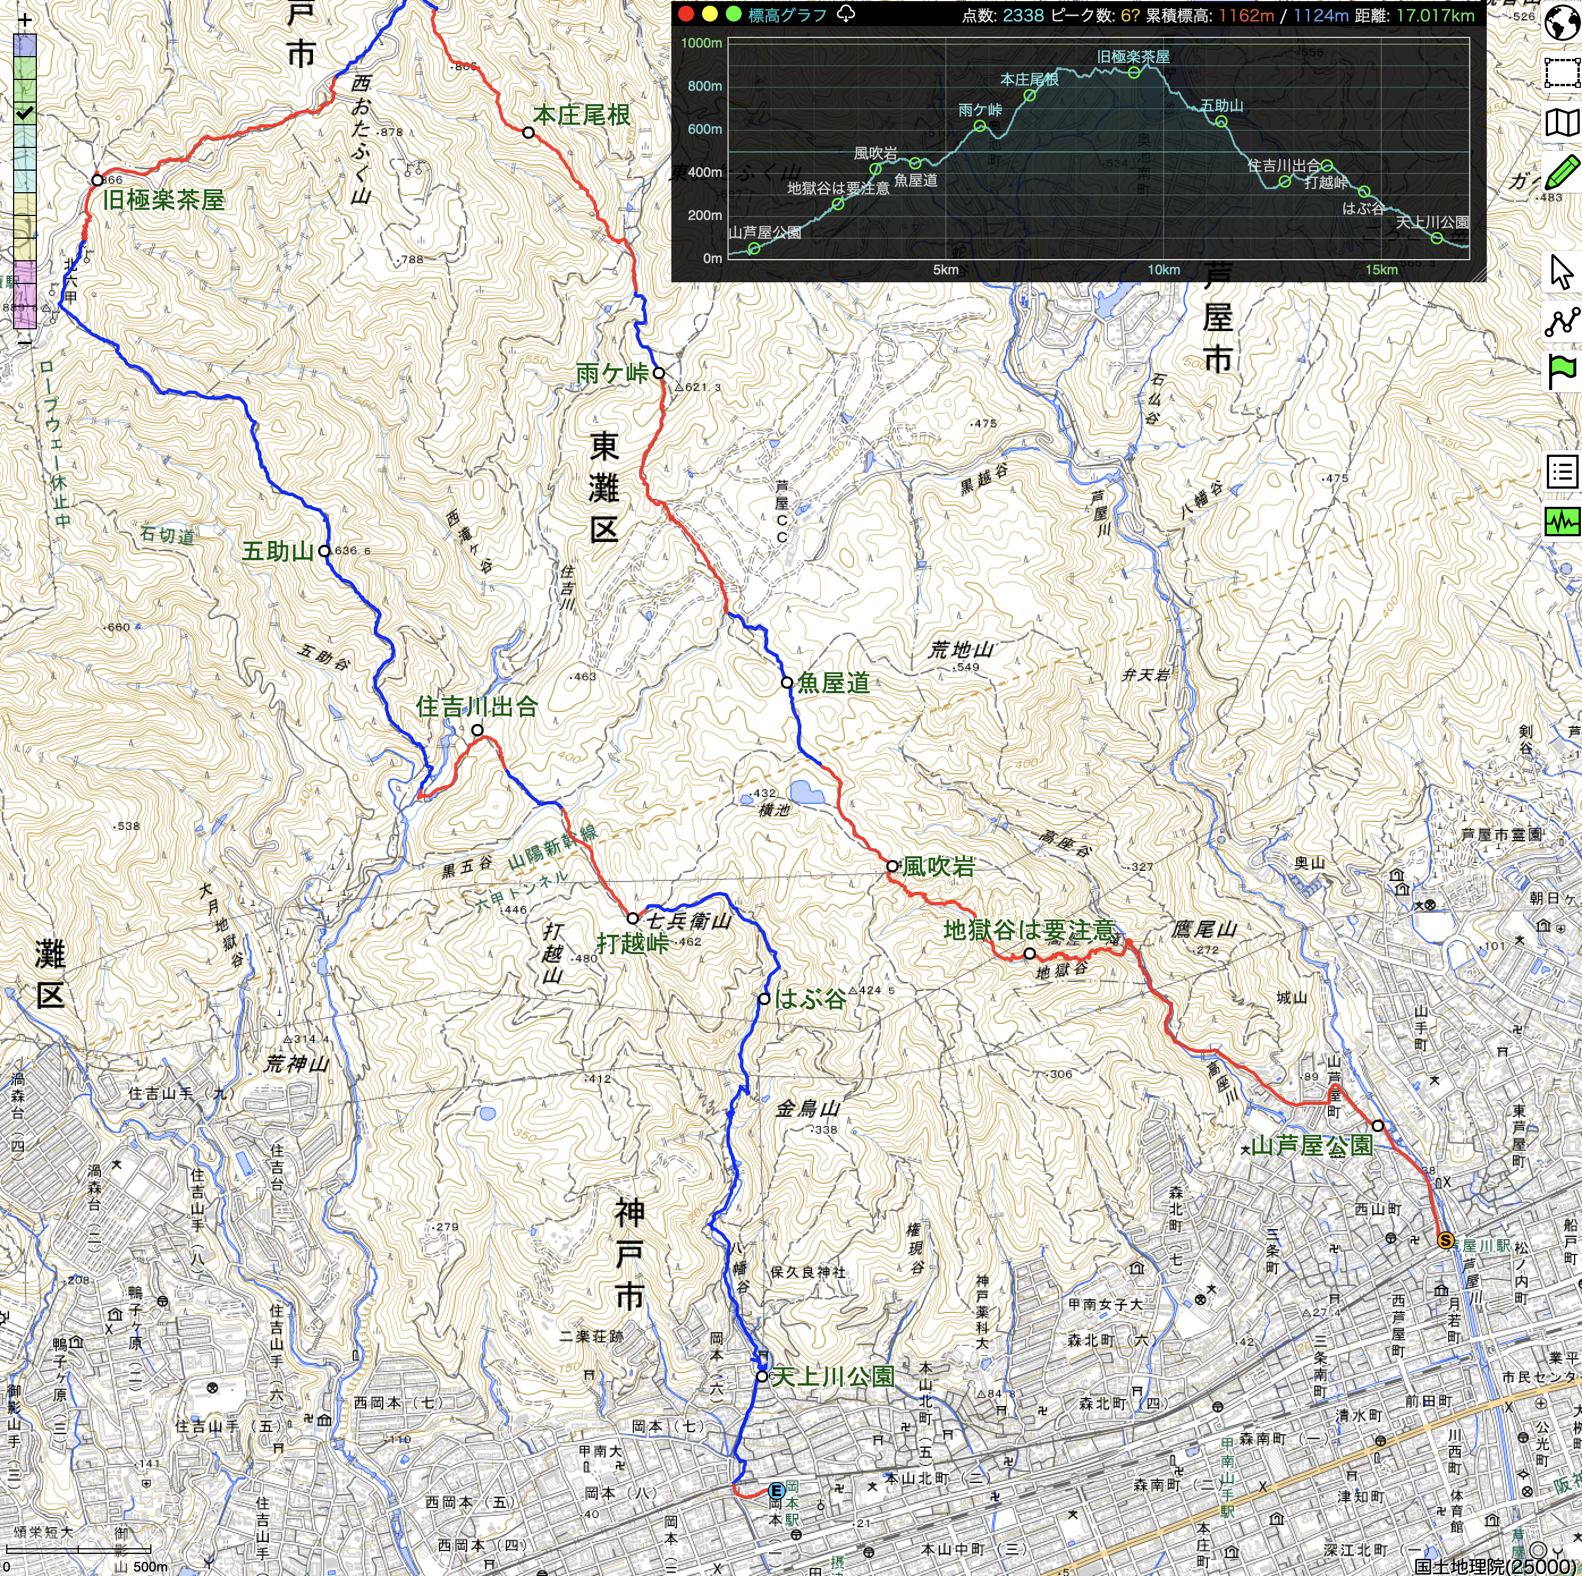Click the orange S start marker
This screenshot has width=1582, height=1576.
pyautogui.click(x=1445, y=1240)
